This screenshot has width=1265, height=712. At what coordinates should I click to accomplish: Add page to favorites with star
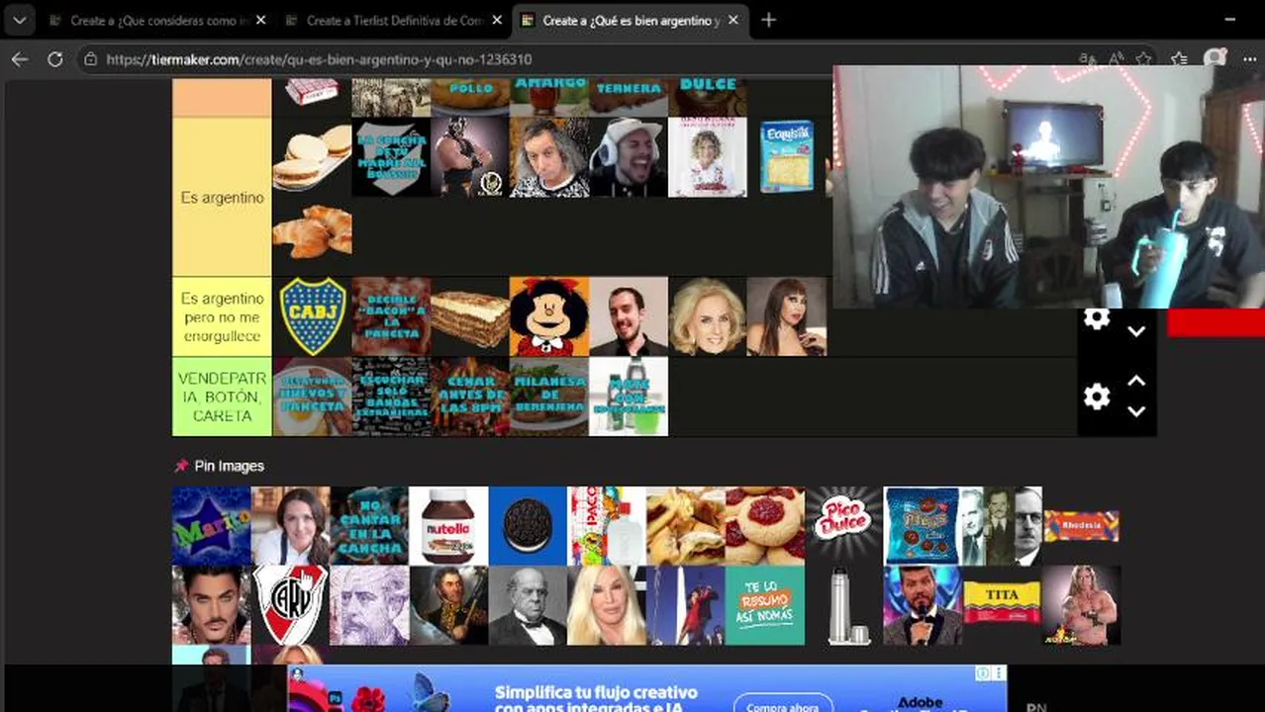1143,59
